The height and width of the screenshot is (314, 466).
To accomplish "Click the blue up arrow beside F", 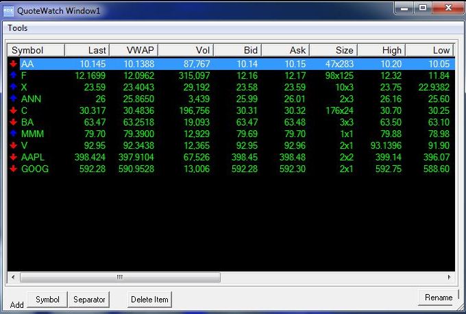I will [x=13, y=75].
